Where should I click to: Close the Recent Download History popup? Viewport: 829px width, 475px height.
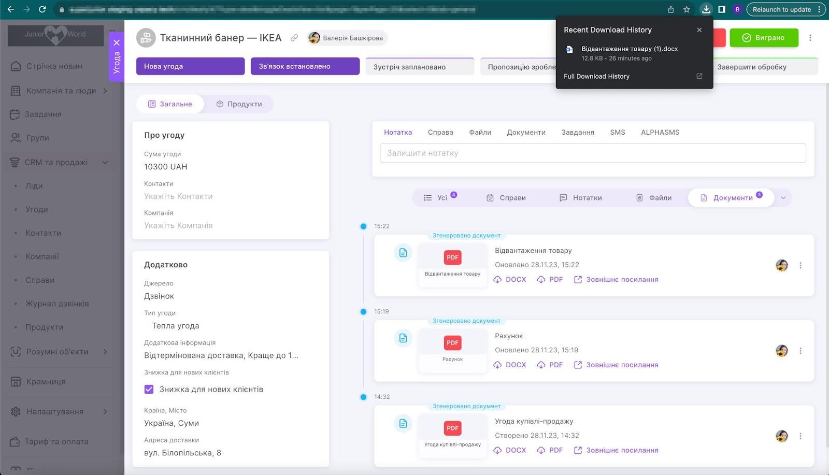coord(699,30)
